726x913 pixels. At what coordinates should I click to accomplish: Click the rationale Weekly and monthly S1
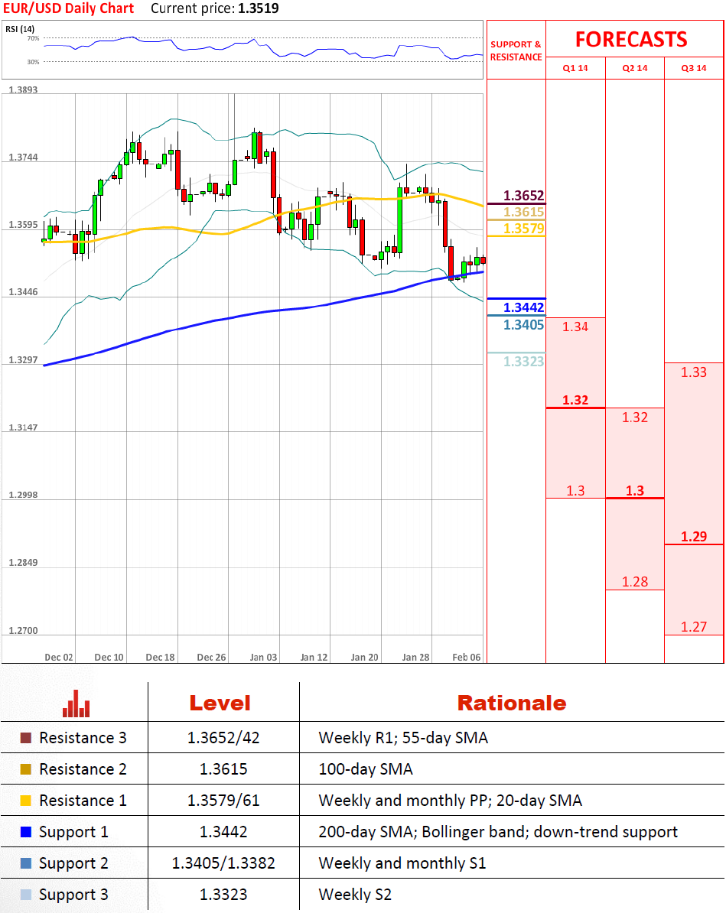pos(402,863)
